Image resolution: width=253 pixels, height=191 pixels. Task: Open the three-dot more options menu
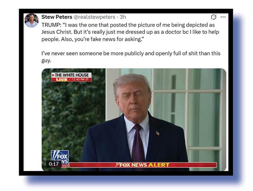pyautogui.click(x=223, y=17)
